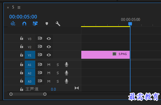The height and width of the screenshot is (105, 161).
Task: Mute track A3 with M button
Action: [49, 81]
